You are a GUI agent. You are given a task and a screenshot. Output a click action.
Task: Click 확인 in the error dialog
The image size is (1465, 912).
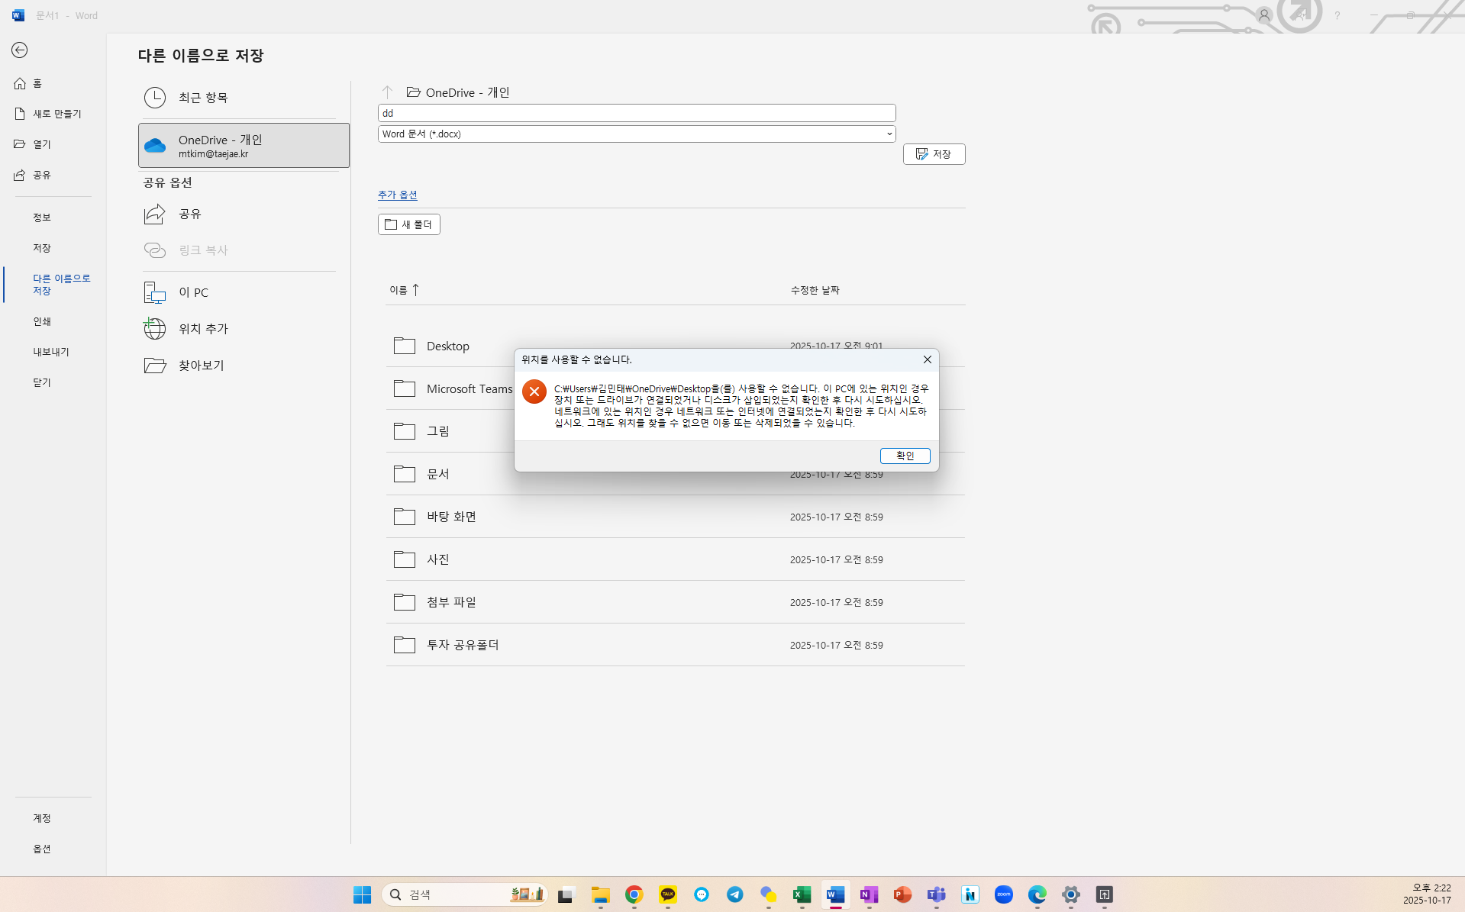tap(905, 456)
